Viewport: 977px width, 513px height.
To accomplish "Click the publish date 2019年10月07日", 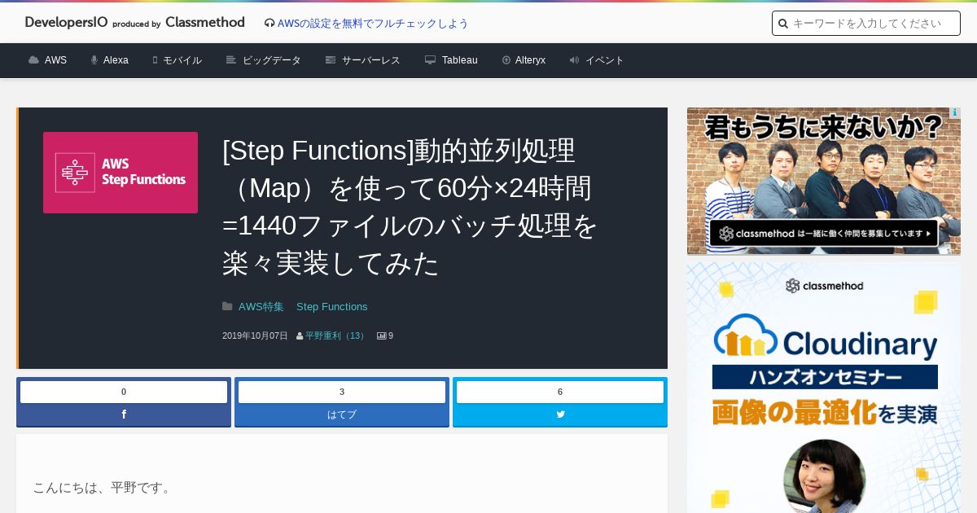I will click(255, 335).
